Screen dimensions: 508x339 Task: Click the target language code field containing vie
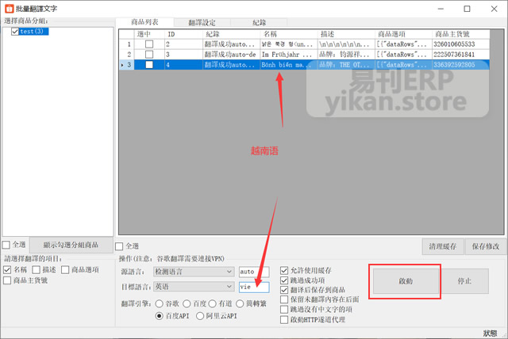point(254,288)
